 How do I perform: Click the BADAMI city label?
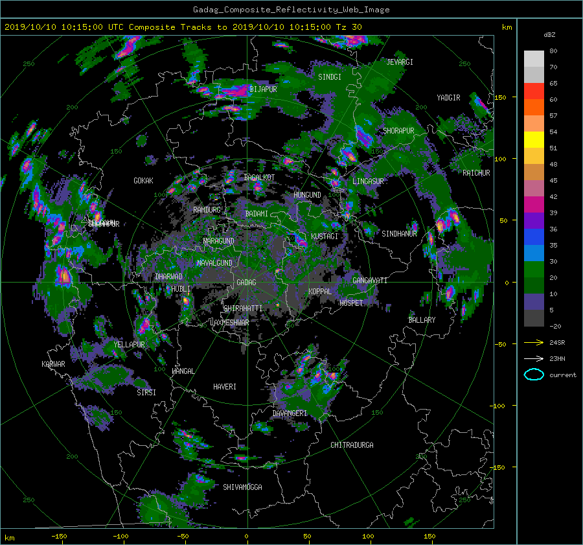pyautogui.click(x=257, y=214)
